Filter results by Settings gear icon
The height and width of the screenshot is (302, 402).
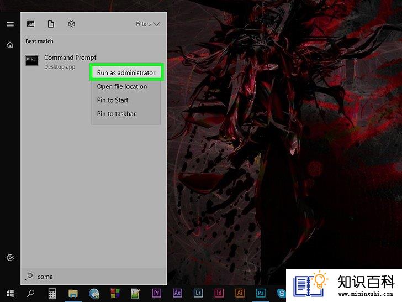pyautogui.click(x=72, y=24)
